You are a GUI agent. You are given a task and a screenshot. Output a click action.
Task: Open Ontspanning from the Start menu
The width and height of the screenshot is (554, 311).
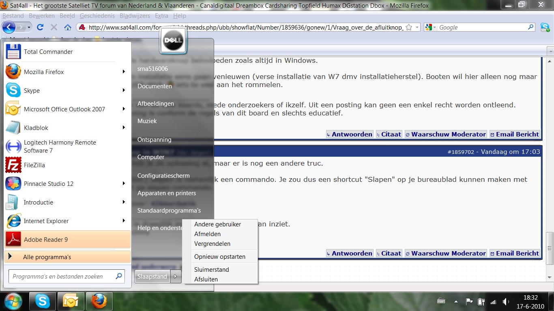tap(154, 140)
